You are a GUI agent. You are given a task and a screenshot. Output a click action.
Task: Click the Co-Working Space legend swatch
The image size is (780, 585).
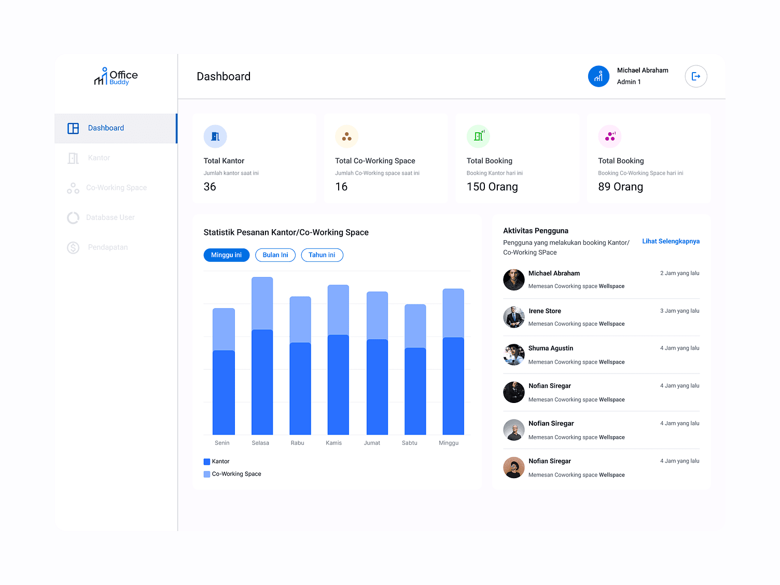coord(207,474)
